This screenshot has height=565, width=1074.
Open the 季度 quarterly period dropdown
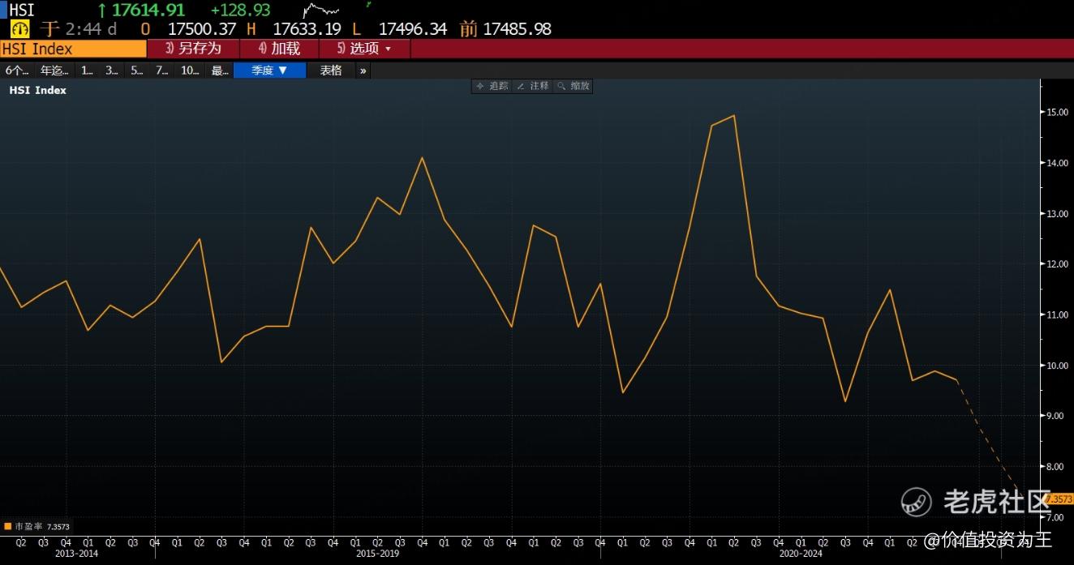[269, 71]
